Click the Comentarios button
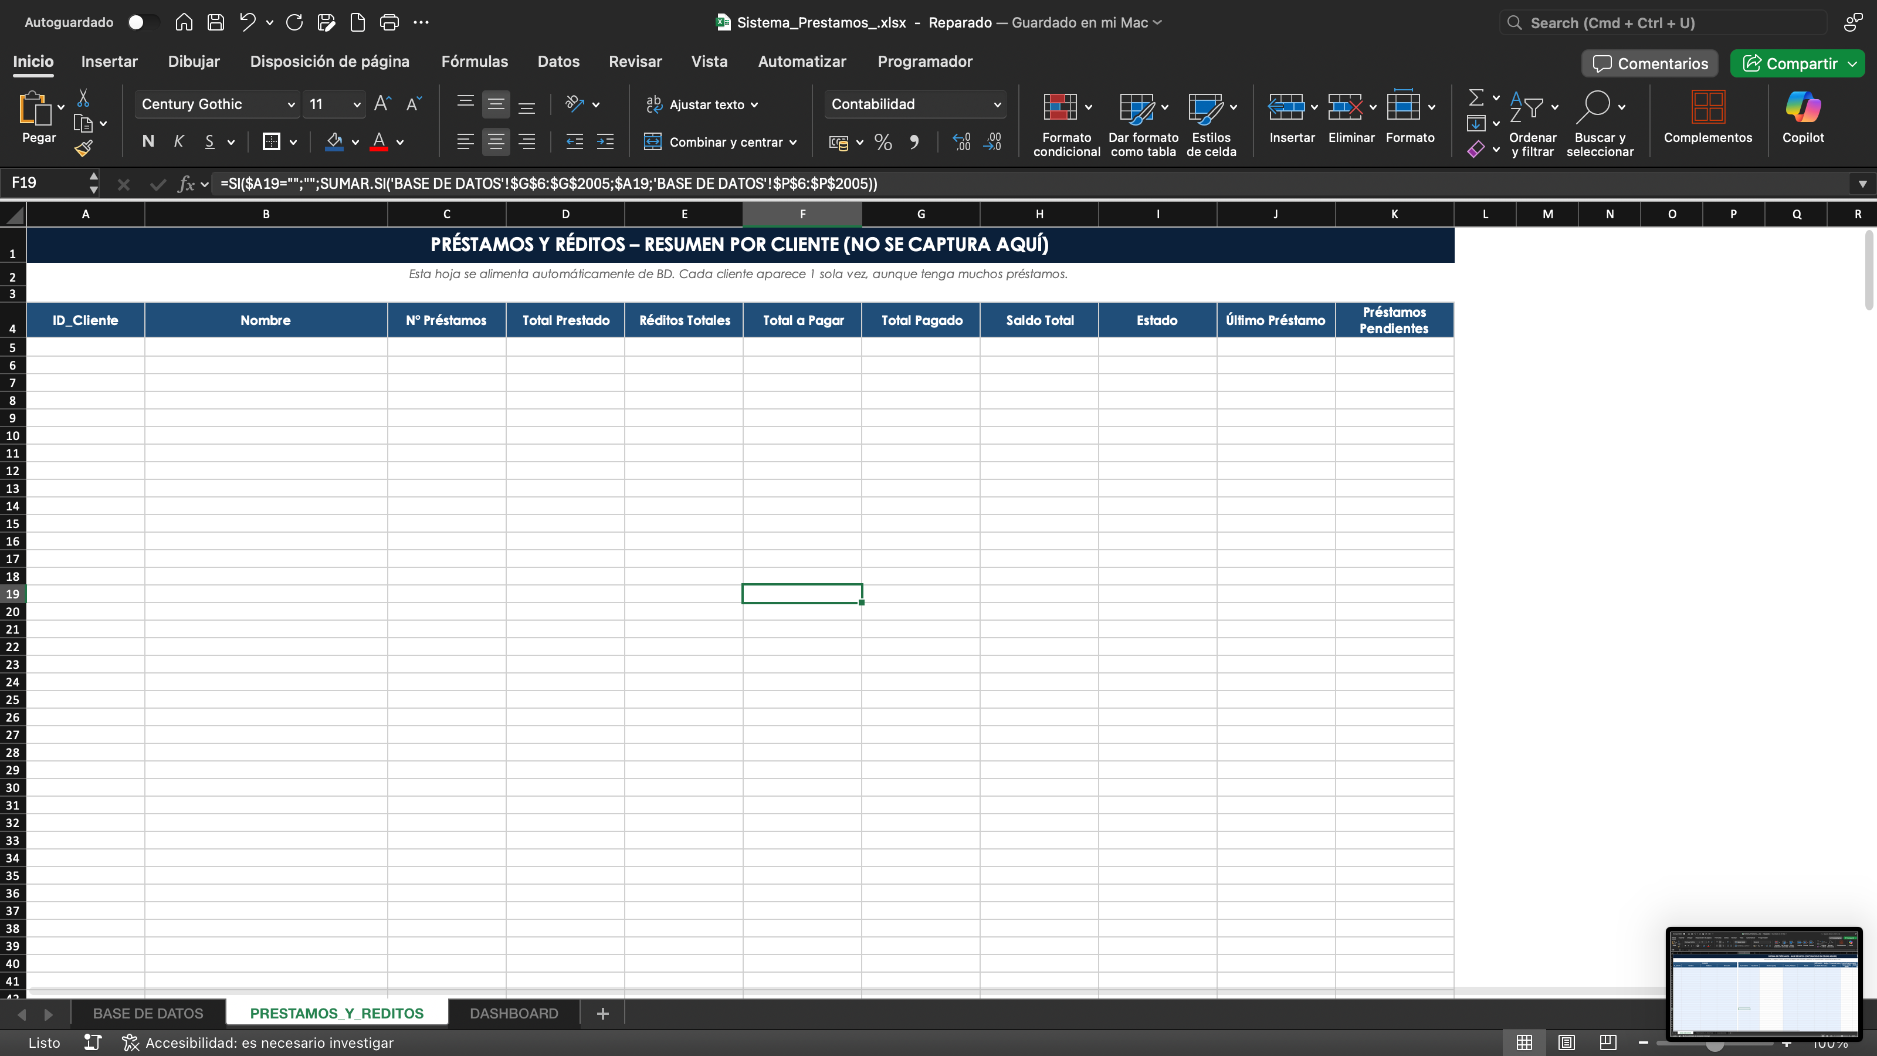 [1649, 63]
